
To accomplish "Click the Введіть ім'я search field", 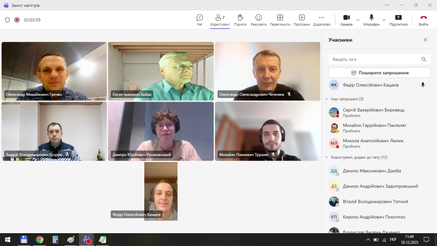I will click(x=379, y=59).
